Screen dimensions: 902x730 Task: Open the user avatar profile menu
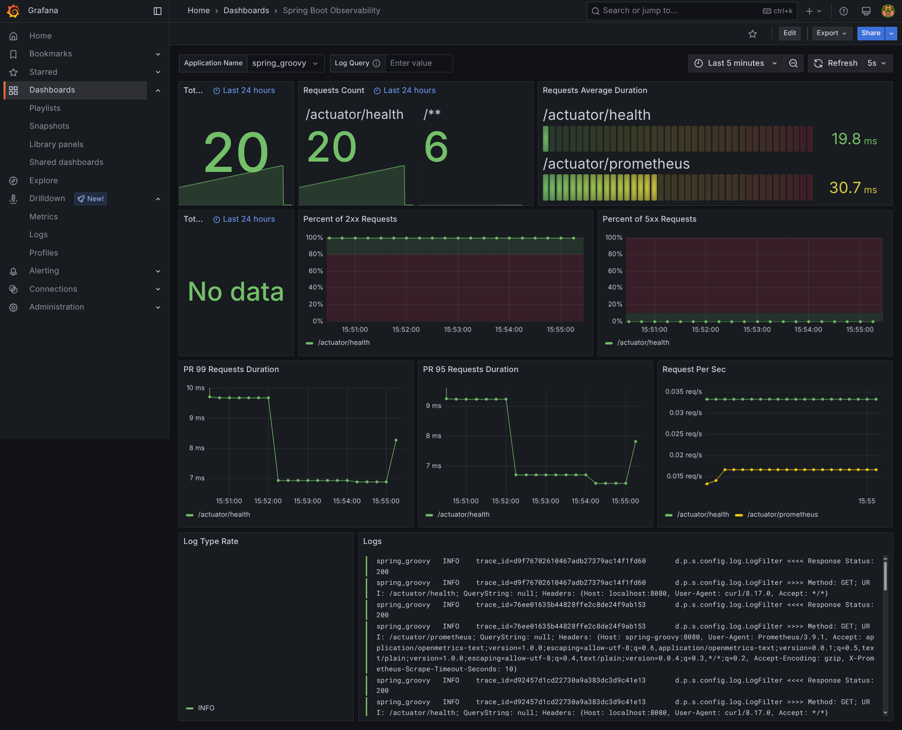[888, 11]
